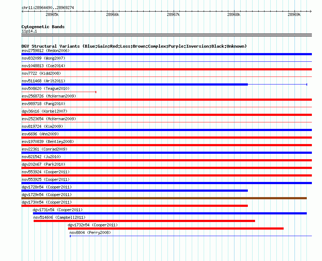Click the chr11:28964490..28969274 coordinate text
322x261 pixels.
(48, 8)
